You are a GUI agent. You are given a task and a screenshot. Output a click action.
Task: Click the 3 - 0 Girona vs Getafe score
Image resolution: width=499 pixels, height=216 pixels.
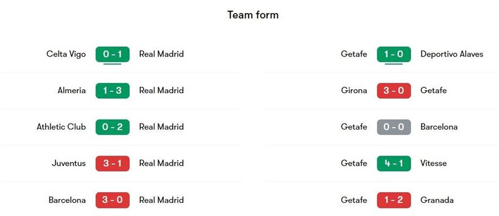pyautogui.click(x=394, y=91)
